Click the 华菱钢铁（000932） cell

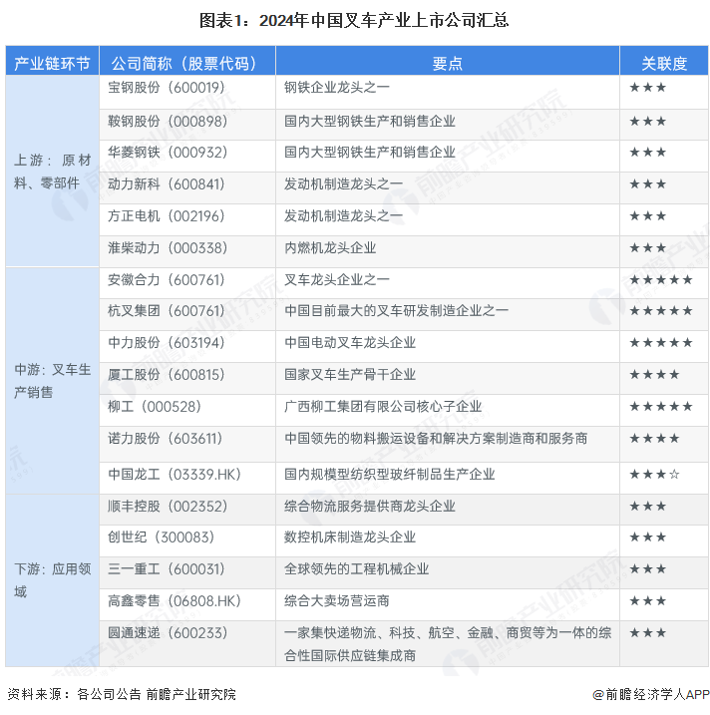[187, 156]
